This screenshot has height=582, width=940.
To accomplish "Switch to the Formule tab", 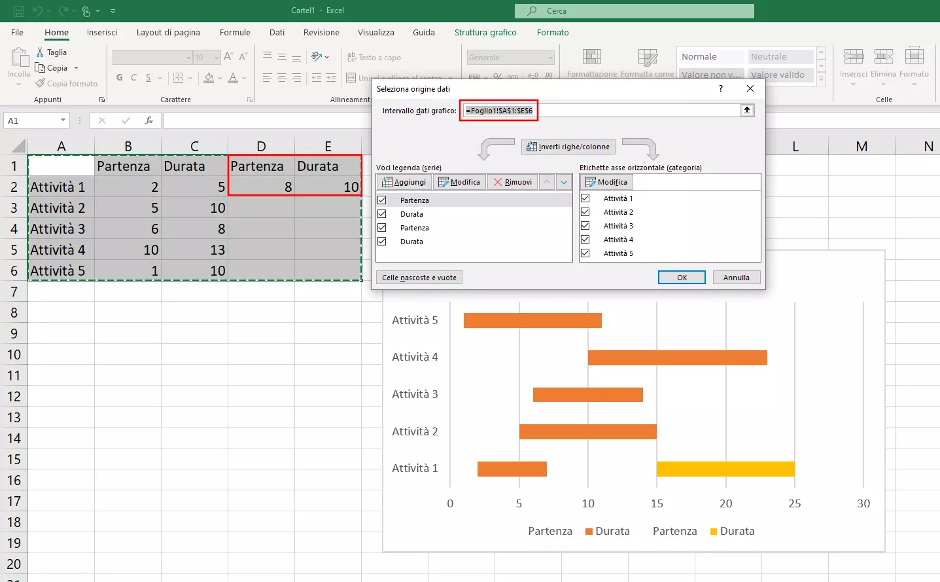I will 235,32.
